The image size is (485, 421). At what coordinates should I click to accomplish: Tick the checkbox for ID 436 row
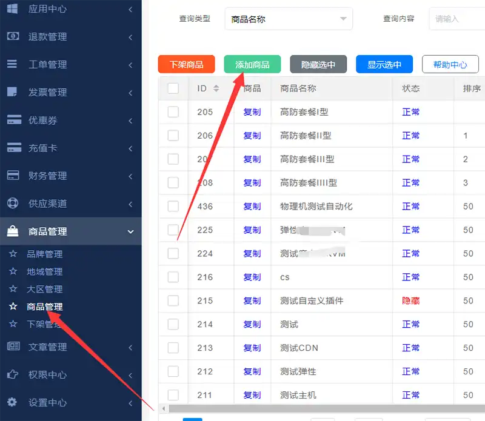173,206
